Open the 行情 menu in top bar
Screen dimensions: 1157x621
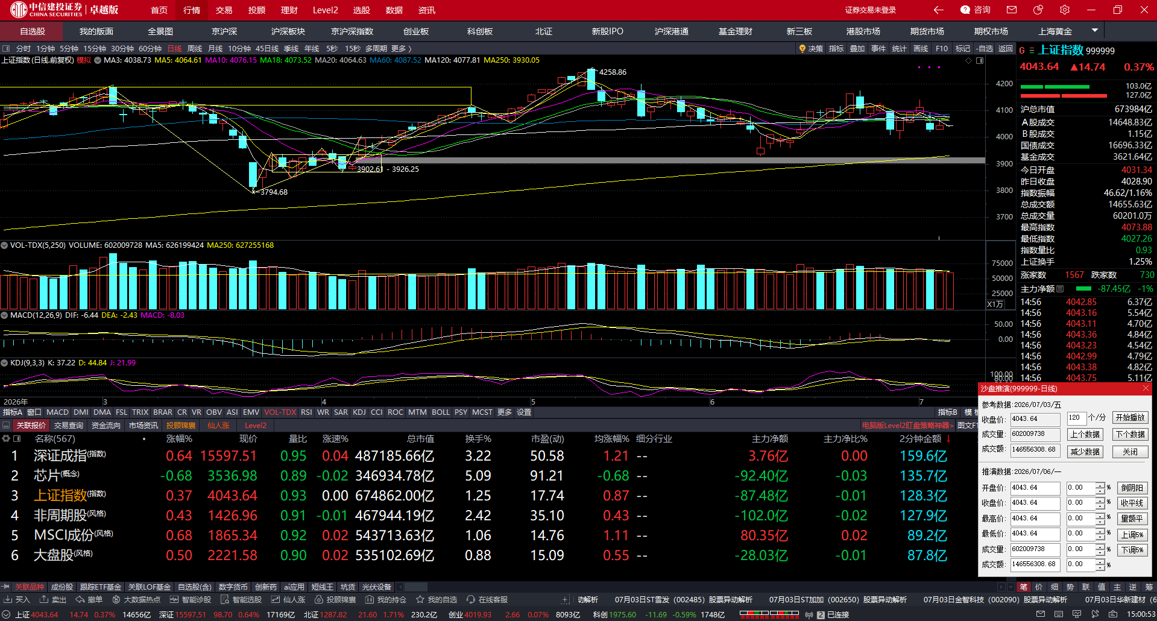(192, 10)
